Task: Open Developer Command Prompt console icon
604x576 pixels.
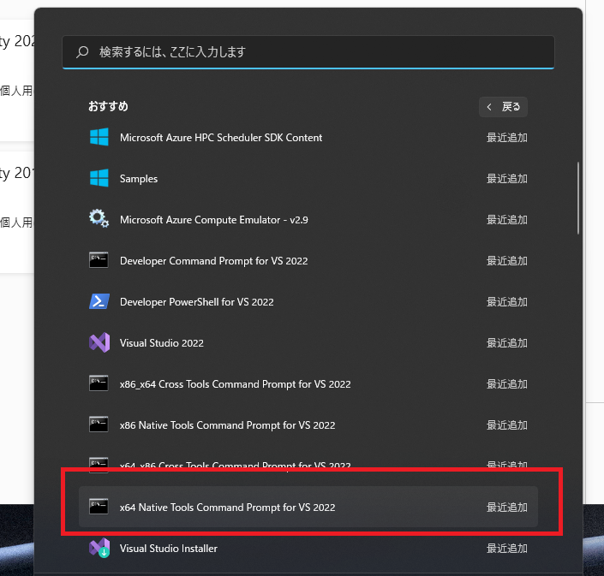Action: pos(99,260)
